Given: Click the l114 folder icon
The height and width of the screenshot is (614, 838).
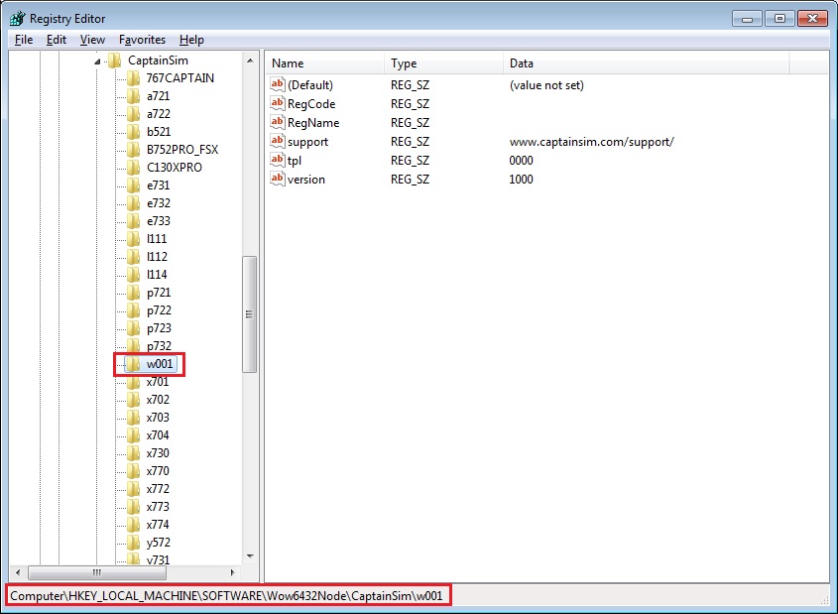Looking at the screenshot, I should click(x=133, y=275).
